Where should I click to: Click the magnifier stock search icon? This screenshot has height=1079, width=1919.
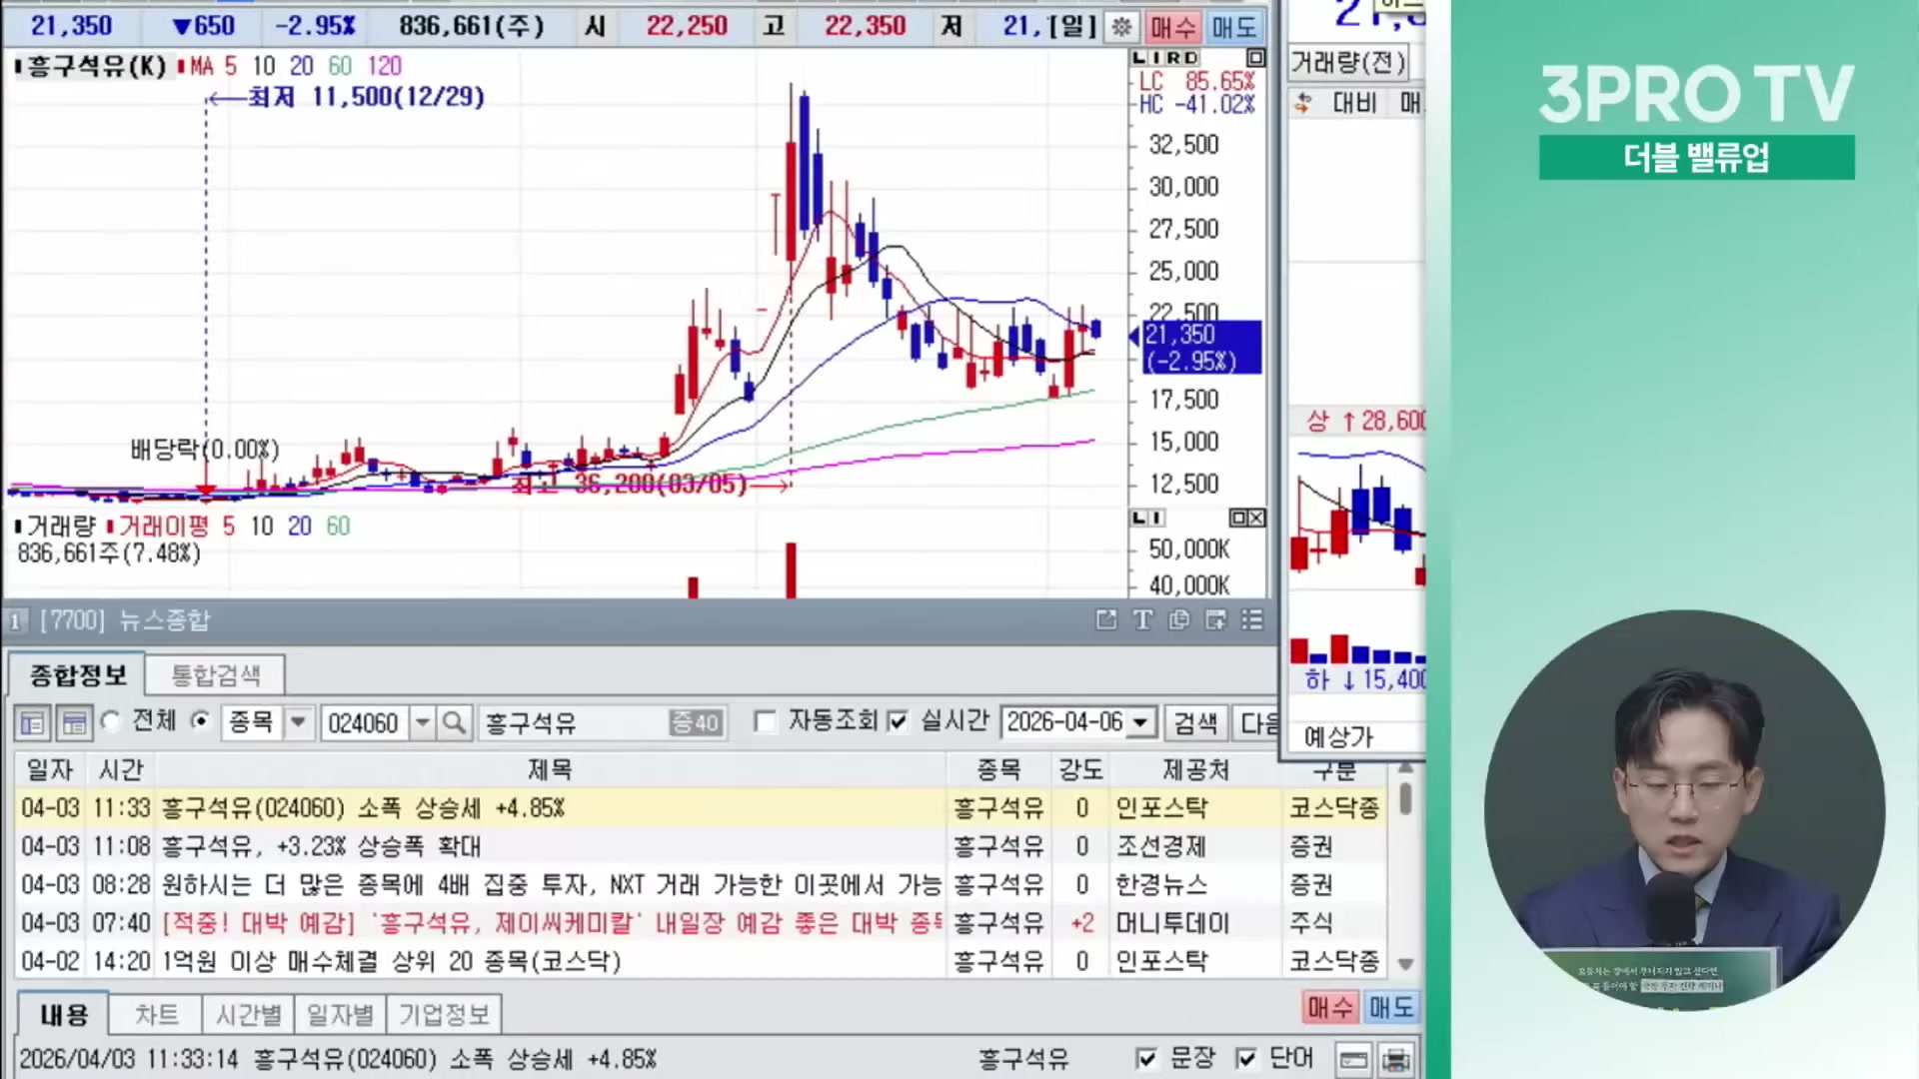[454, 722]
